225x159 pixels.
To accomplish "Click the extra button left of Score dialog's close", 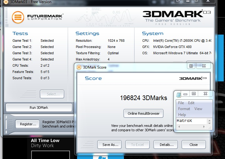I will 191,66.
